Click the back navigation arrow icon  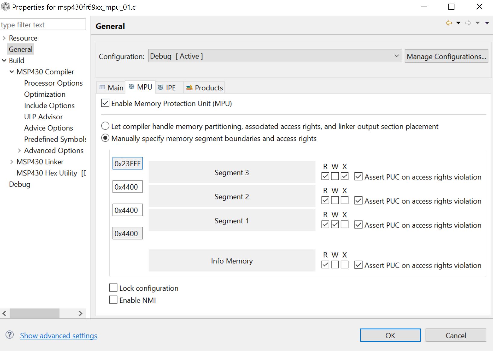pos(449,23)
